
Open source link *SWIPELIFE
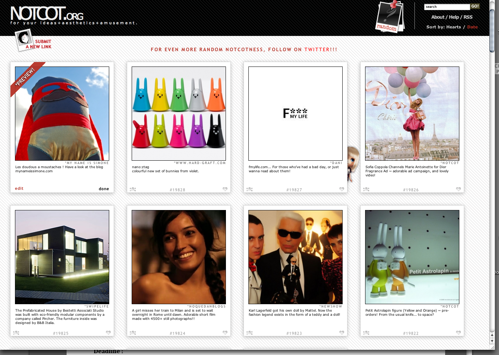point(97,306)
